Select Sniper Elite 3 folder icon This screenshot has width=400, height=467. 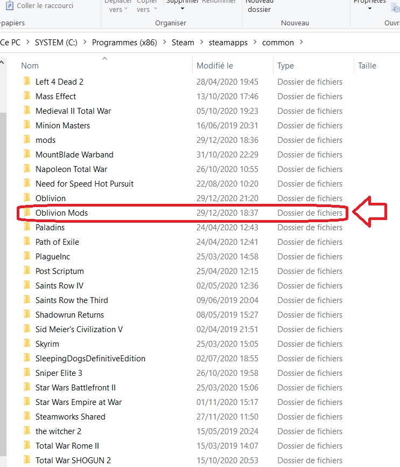pyautogui.click(x=27, y=373)
